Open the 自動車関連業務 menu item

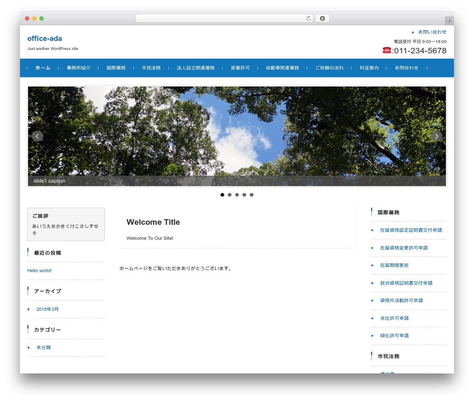283,68
